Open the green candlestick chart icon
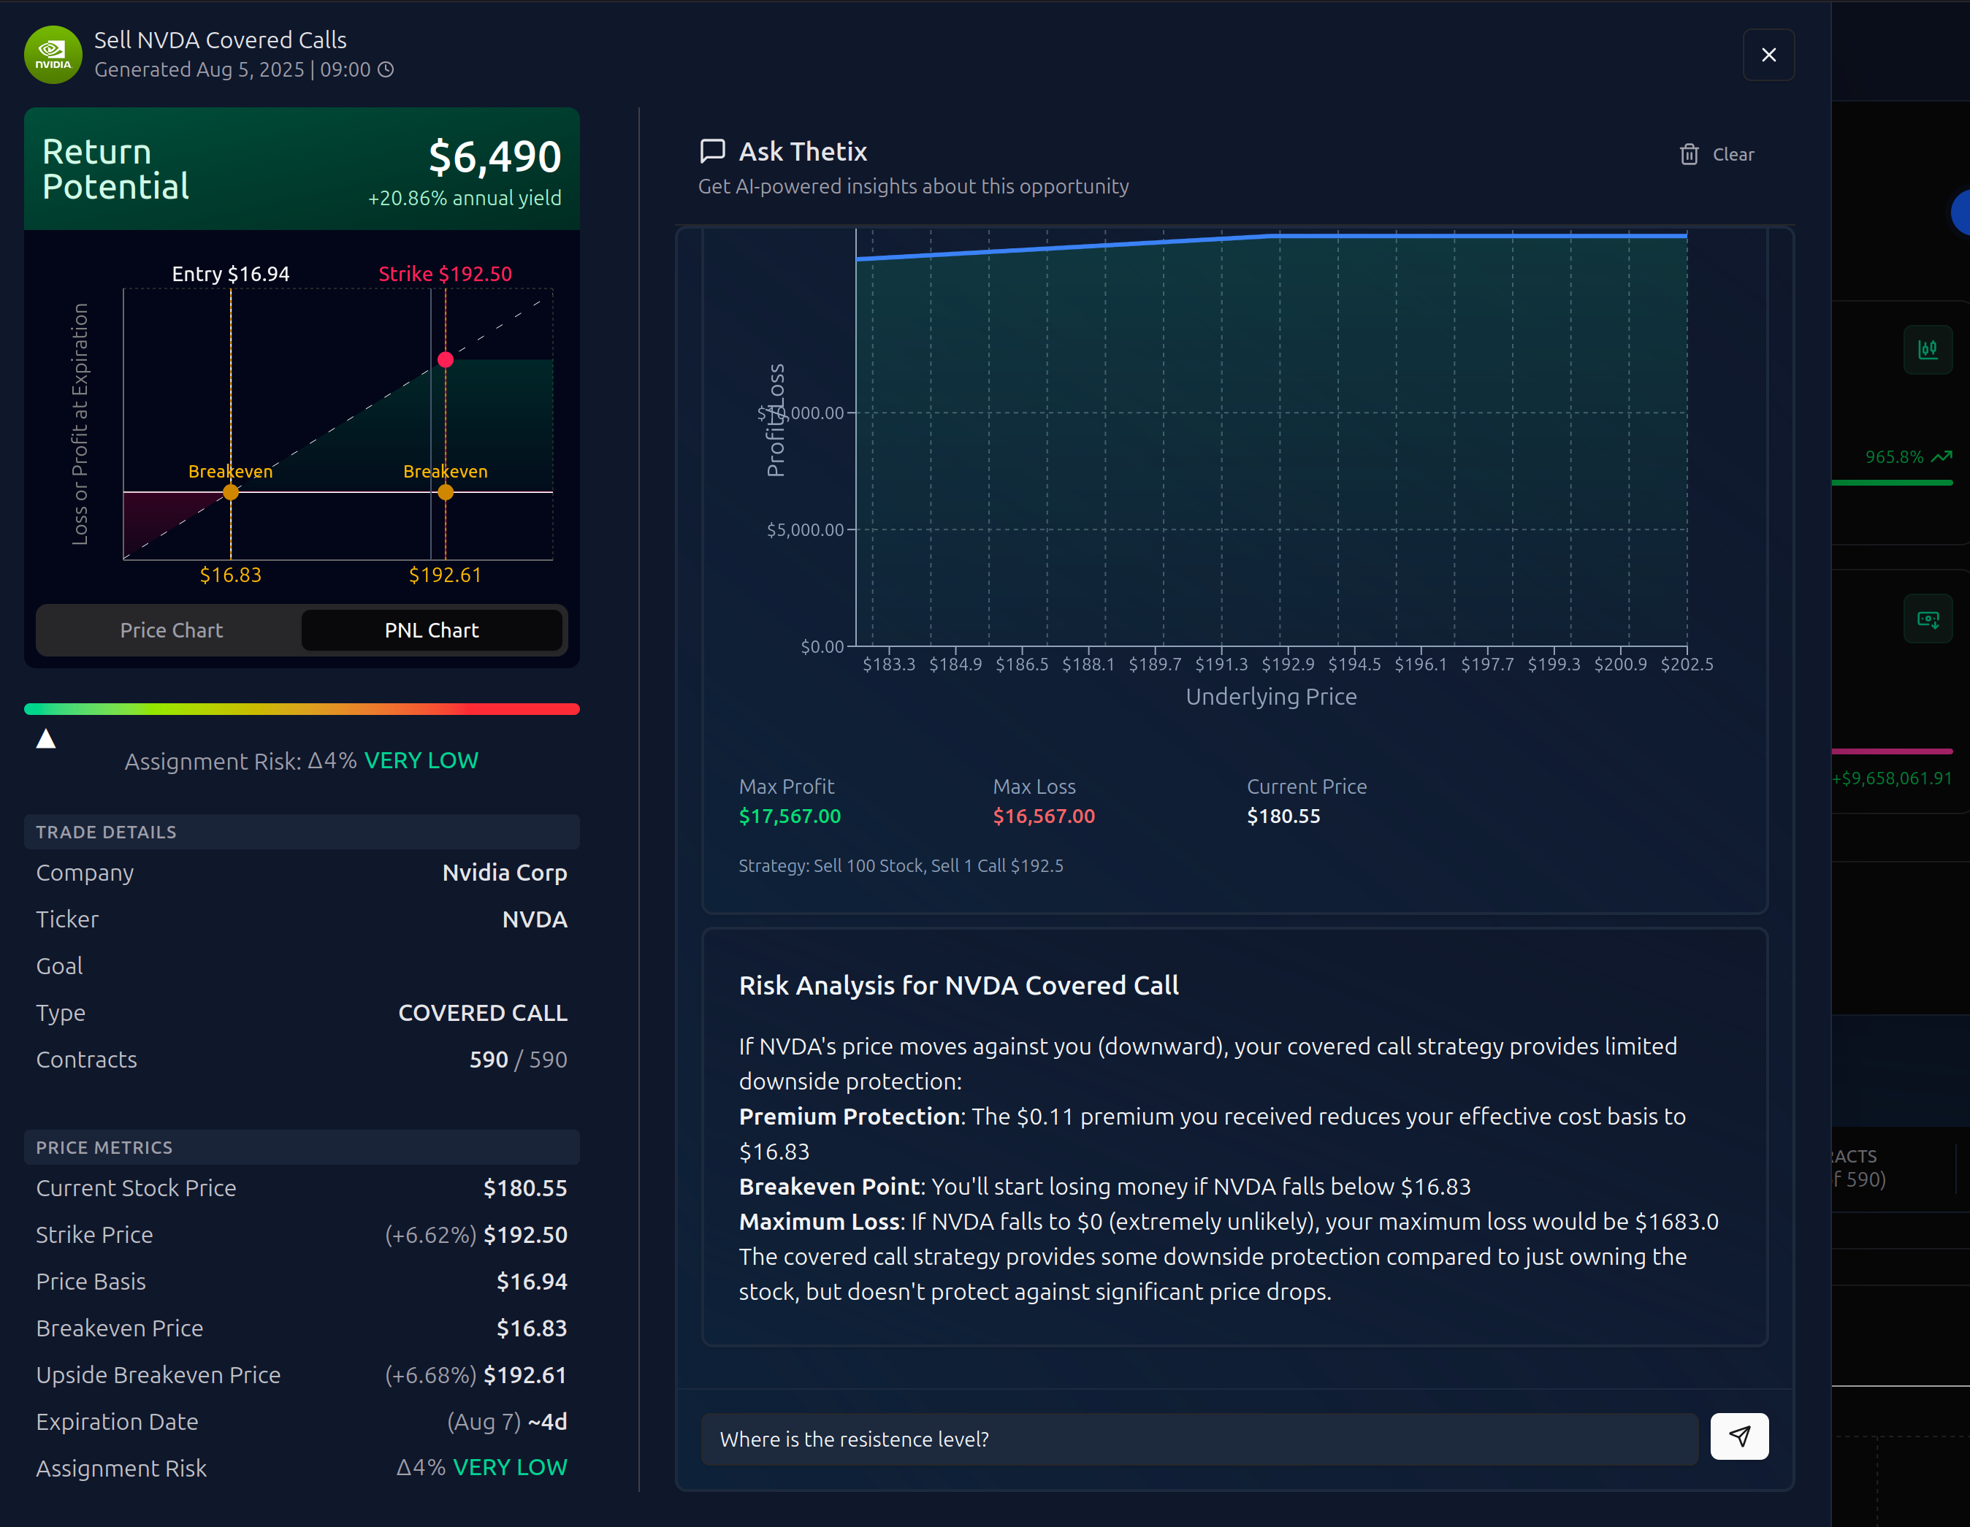The width and height of the screenshot is (1970, 1527). click(1927, 349)
